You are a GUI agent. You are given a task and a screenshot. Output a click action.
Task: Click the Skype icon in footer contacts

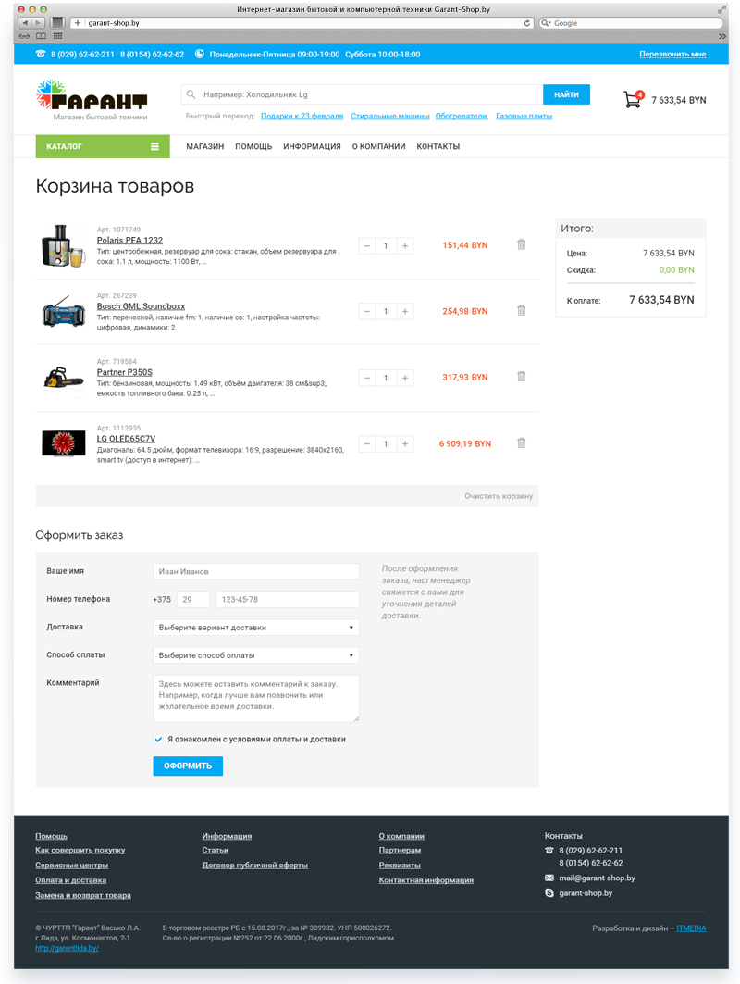(549, 893)
